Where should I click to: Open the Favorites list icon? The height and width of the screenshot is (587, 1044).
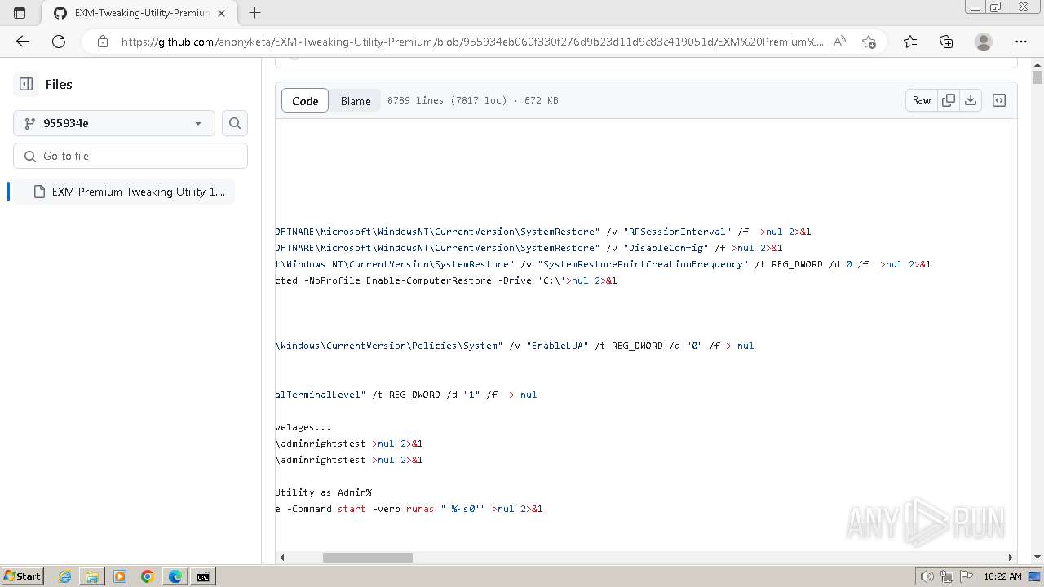910,42
